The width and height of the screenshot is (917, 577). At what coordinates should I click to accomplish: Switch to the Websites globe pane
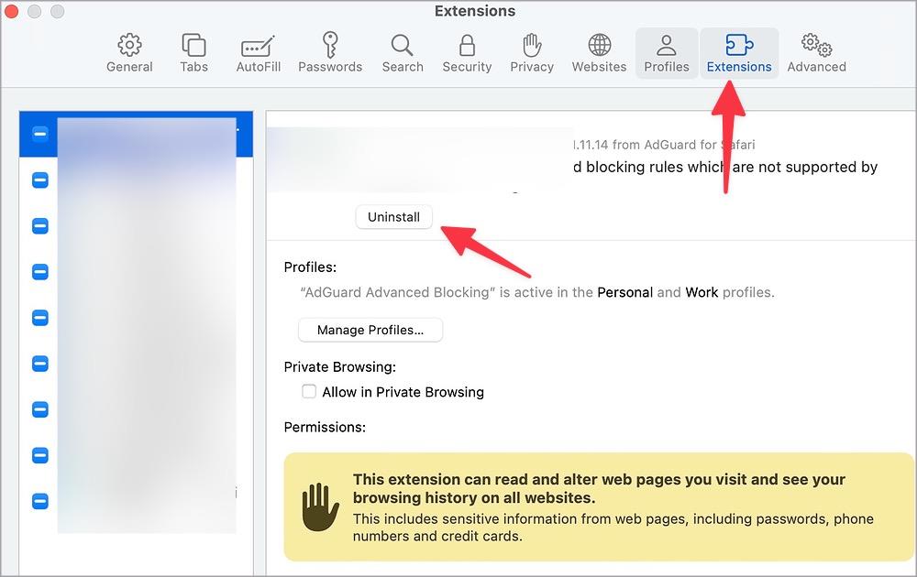point(599,53)
